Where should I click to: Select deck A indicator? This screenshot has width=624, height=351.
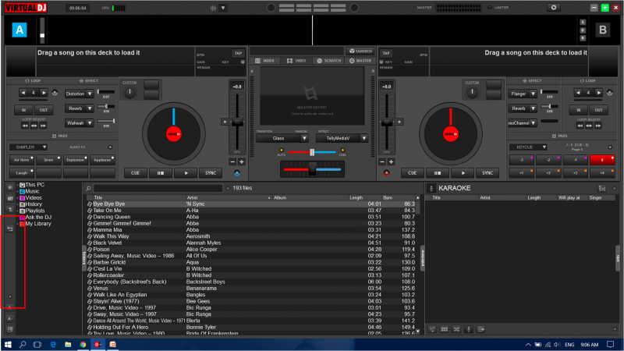[19, 30]
